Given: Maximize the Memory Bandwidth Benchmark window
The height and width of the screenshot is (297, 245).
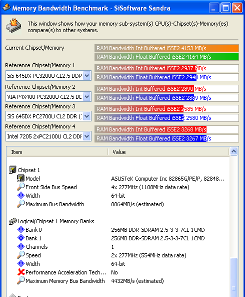Looking at the screenshot, I should [225, 8].
